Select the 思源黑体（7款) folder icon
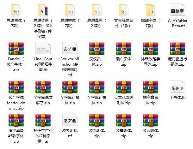The image size is (193, 149). coord(16,10)
